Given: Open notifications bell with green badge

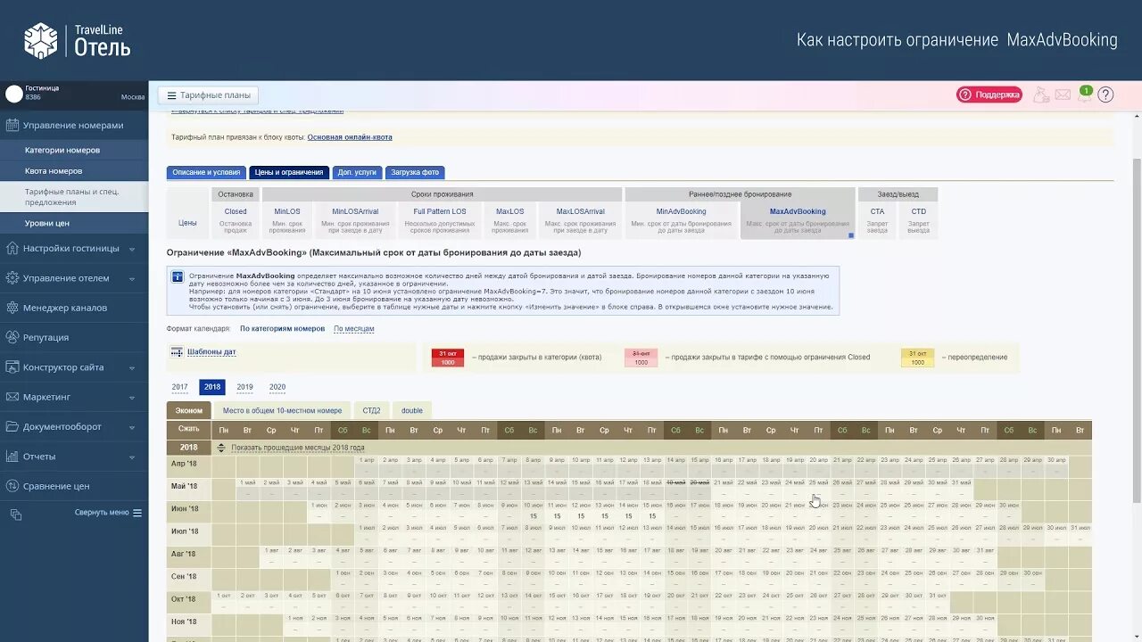Looking at the screenshot, I should click(1085, 94).
